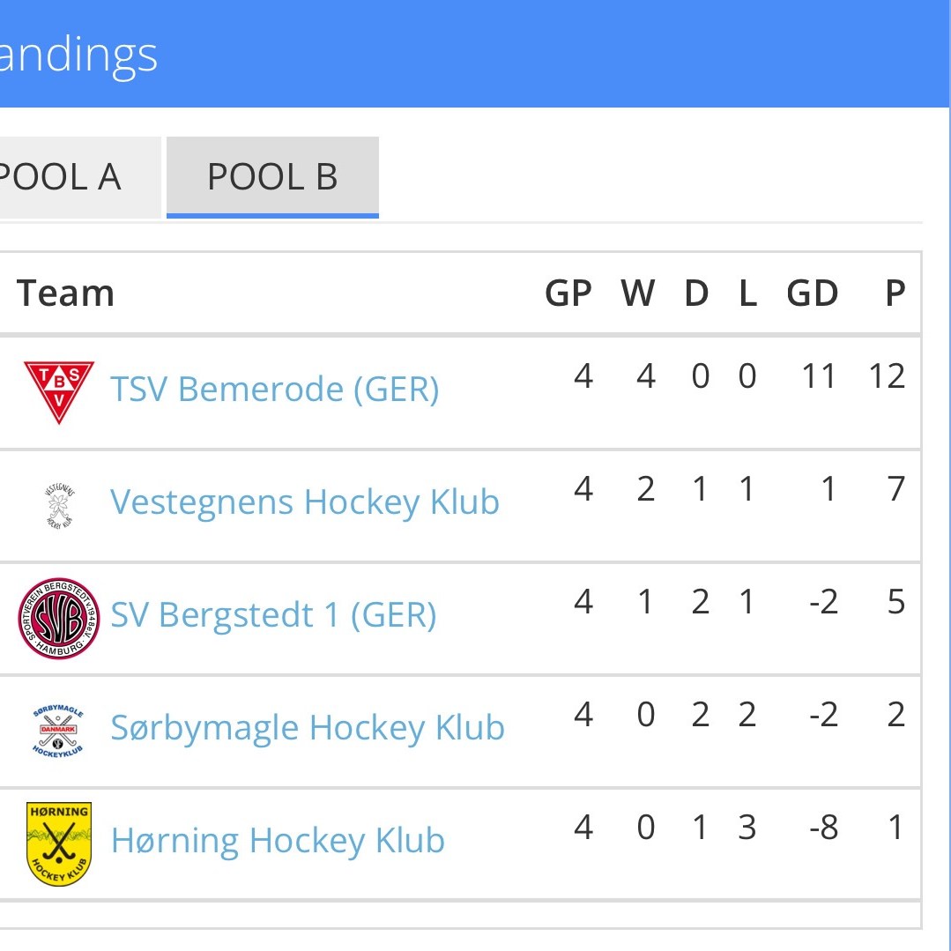Screen dimensions: 951x951
Task: Click the GP column header
Action: tap(568, 293)
